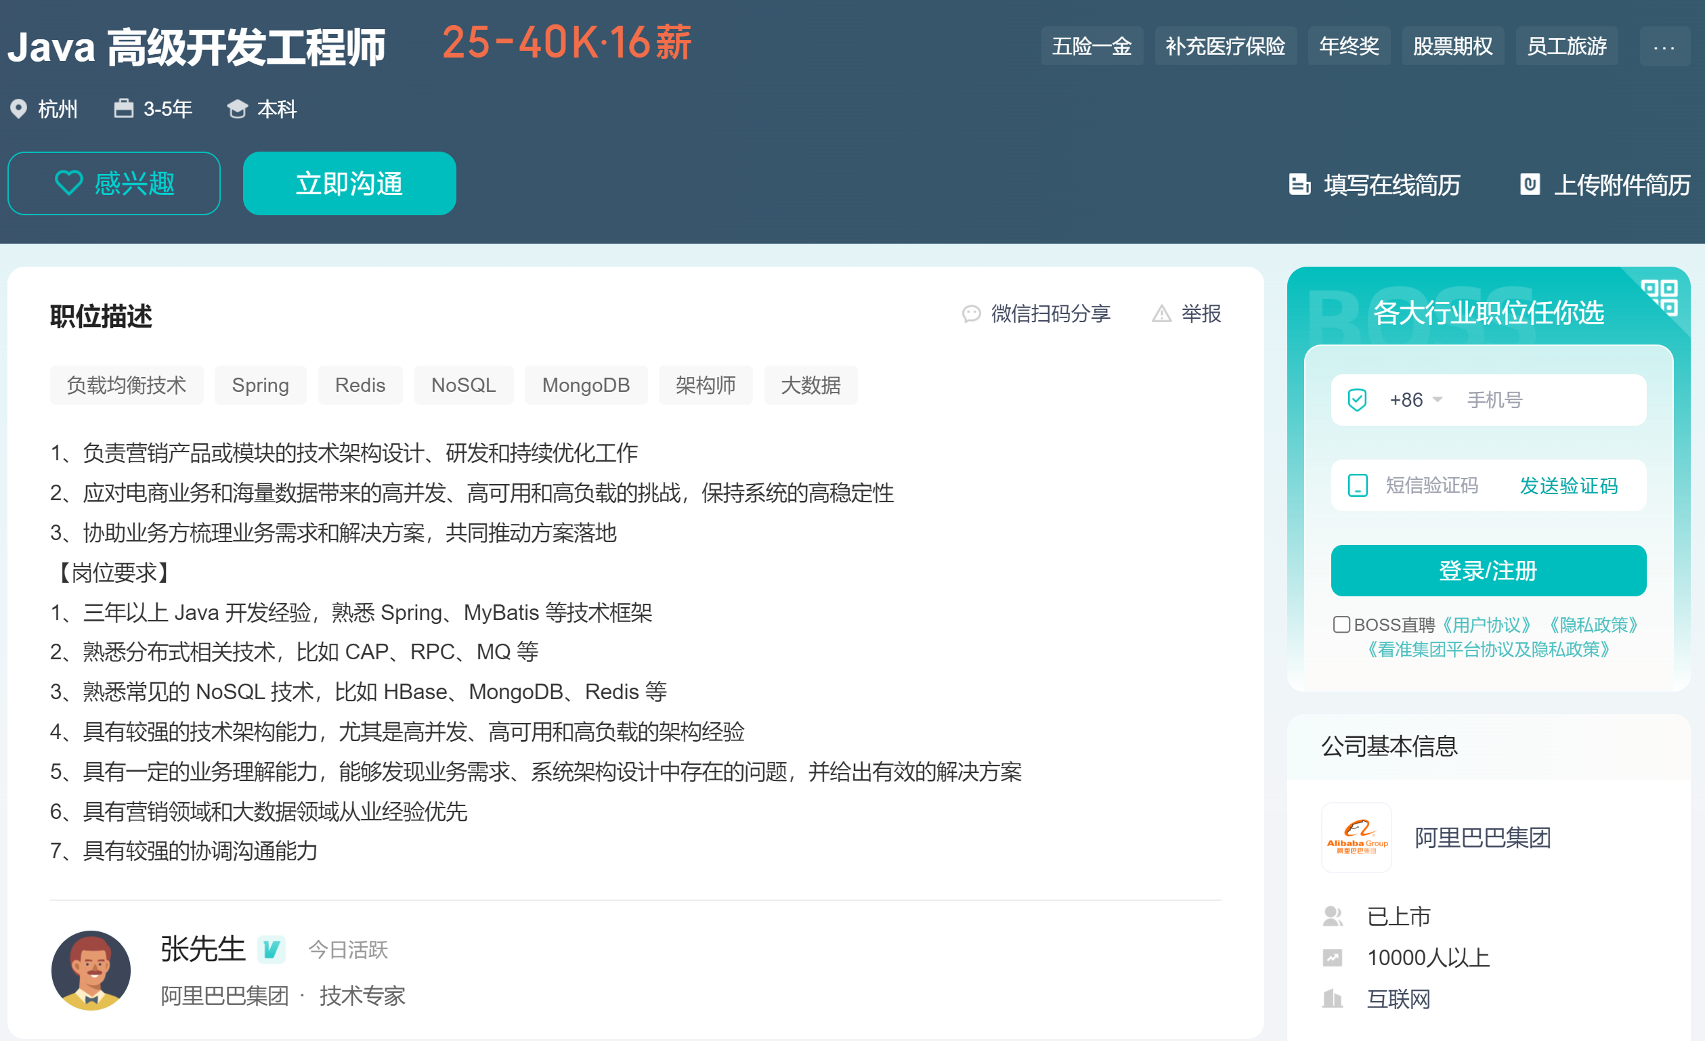This screenshot has height=1041, width=1705.
Task: Click the phone icon in SMS code field
Action: [1358, 485]
